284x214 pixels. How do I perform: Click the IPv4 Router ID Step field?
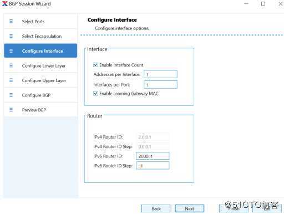pos(153,146)
